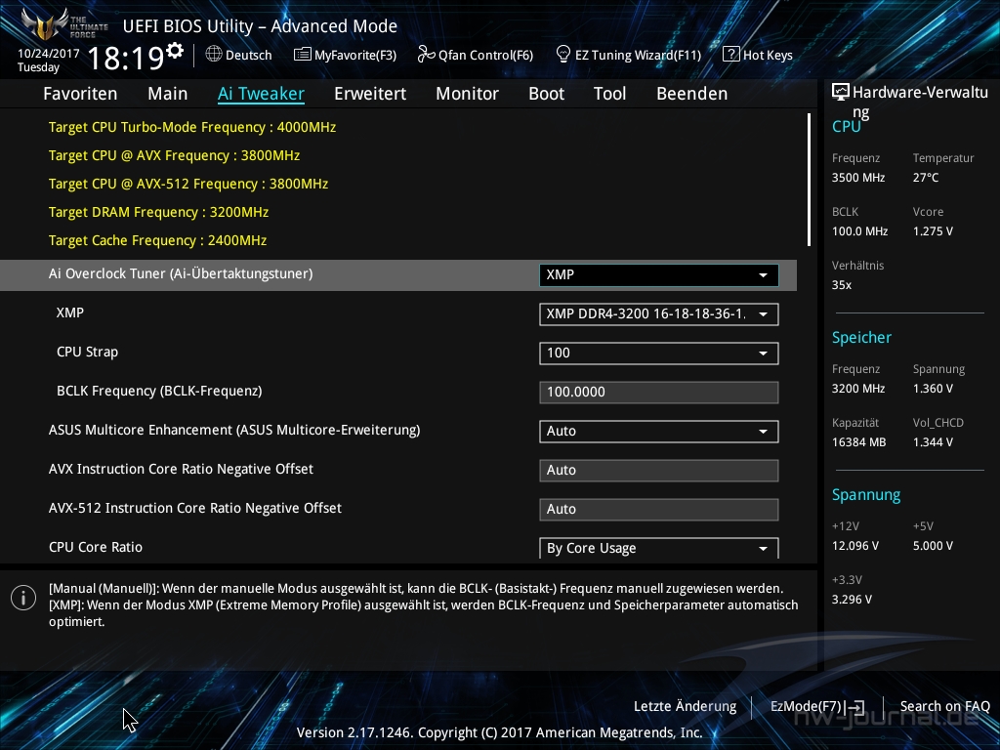
Task: Click the BCLK Frequency input field
Action: [659, 393]
